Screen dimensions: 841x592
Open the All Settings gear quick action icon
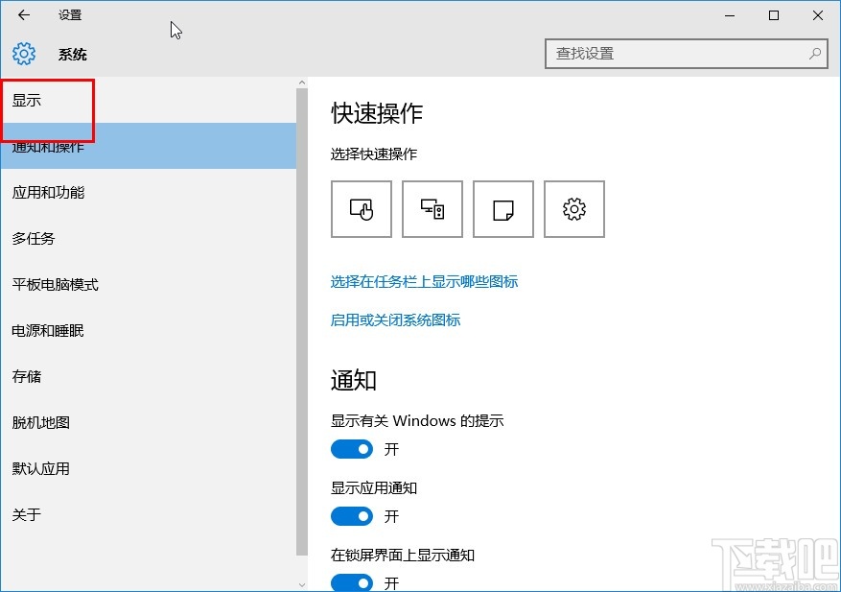coord(573,208)
